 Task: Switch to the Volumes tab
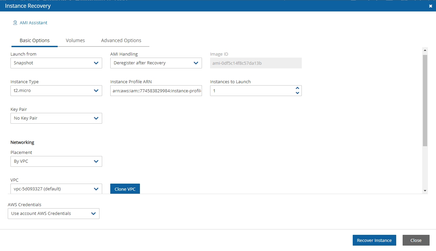tap(75, 40)
